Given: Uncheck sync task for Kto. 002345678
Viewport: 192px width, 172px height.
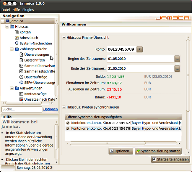Looking at the screenshot, I should pyautogui.click(x=68, y=128).
